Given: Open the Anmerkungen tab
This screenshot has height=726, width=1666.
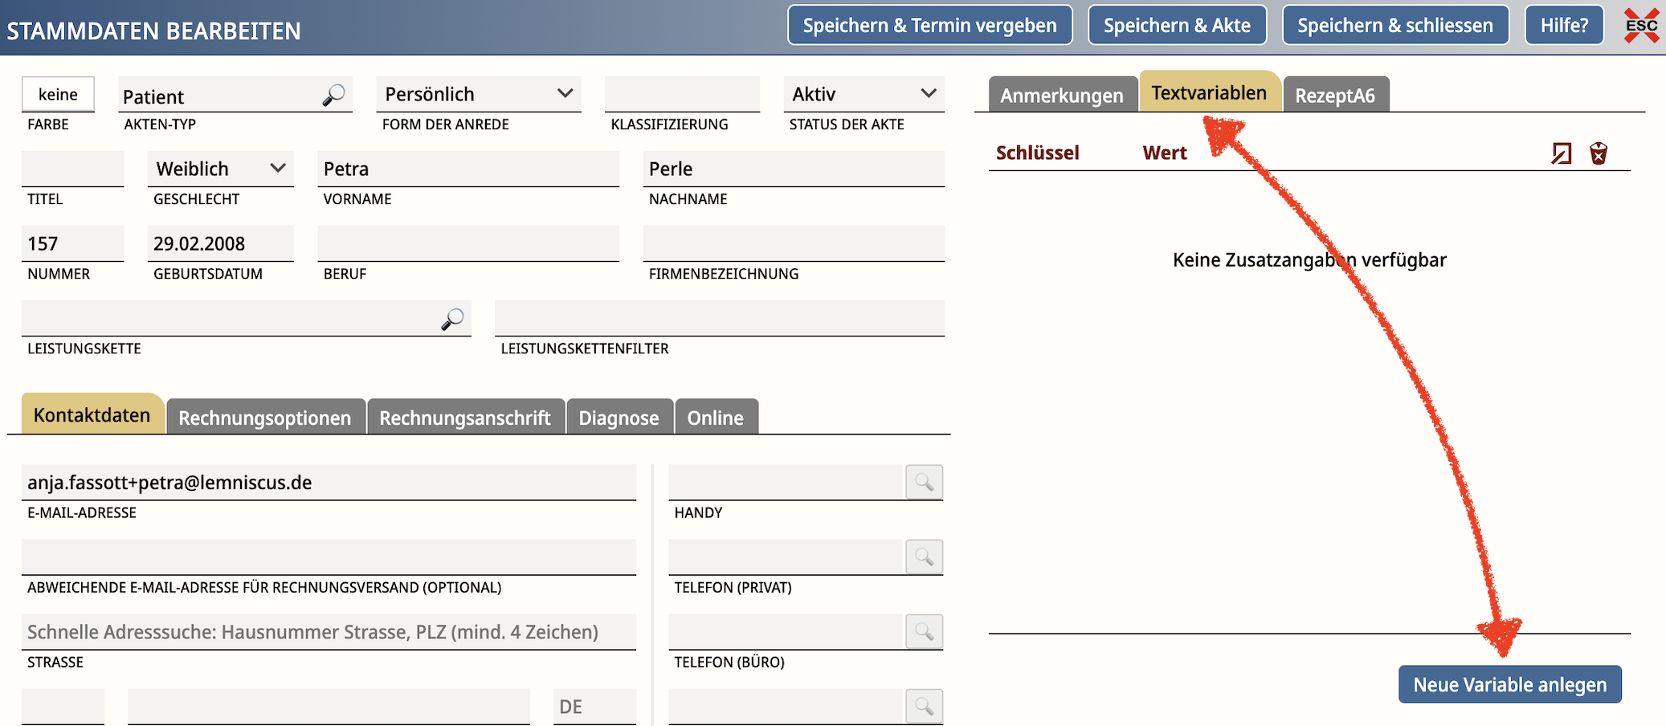Looking at the screenshot, I should click(1062, 95).
